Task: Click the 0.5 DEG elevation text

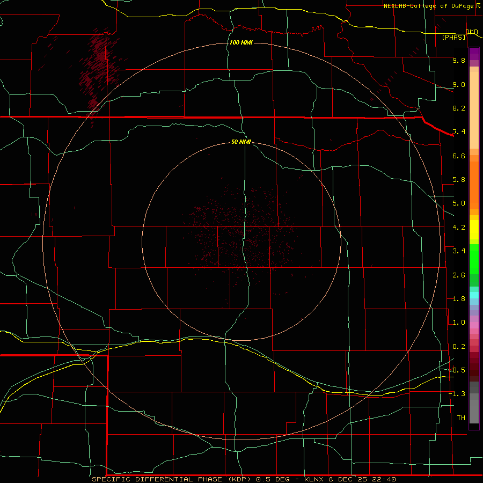Action: [x=273, y=479]
